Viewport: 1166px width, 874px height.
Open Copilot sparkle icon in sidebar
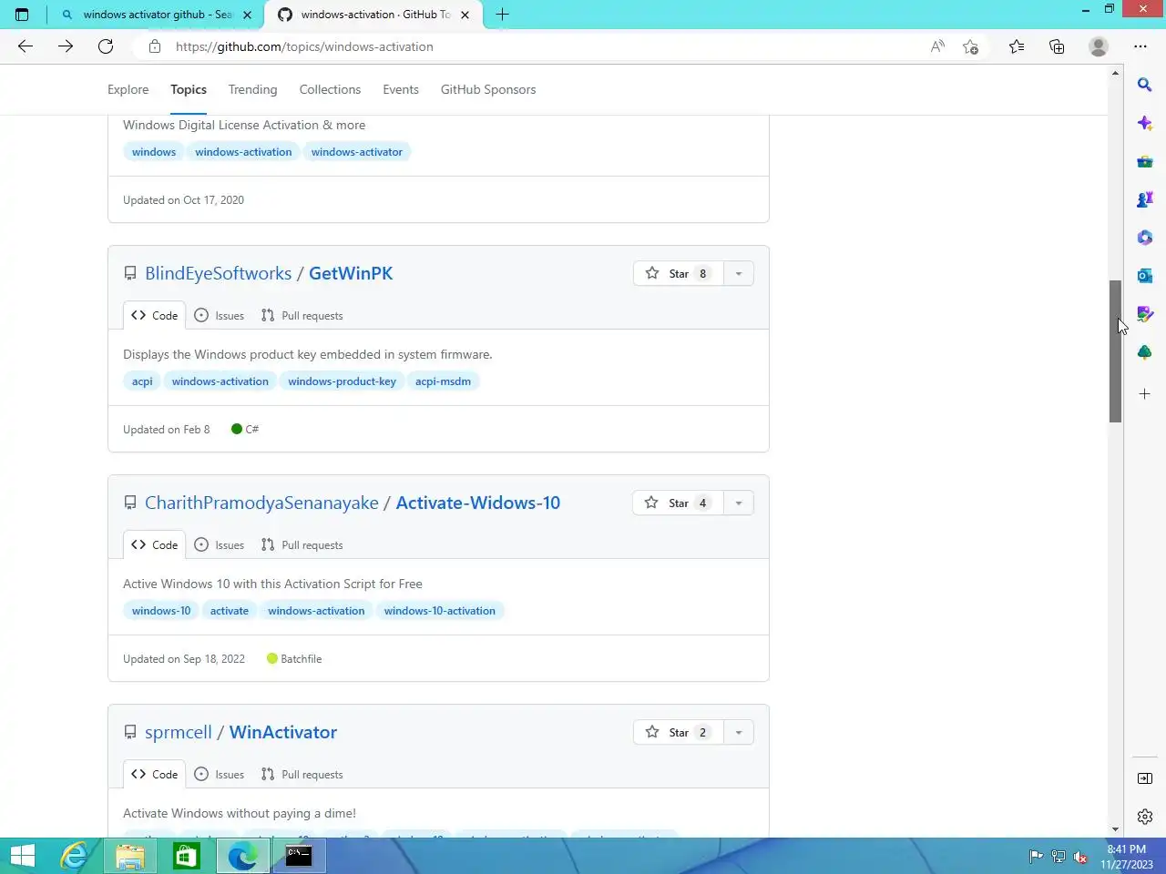point(1145,123)
